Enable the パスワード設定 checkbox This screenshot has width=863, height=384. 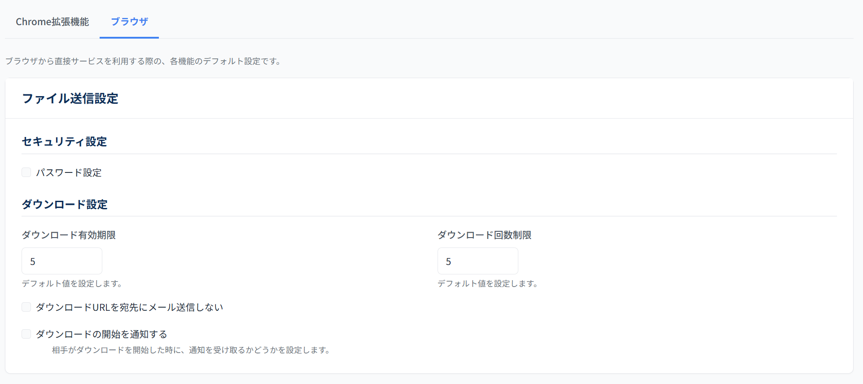tap(26, 172)
